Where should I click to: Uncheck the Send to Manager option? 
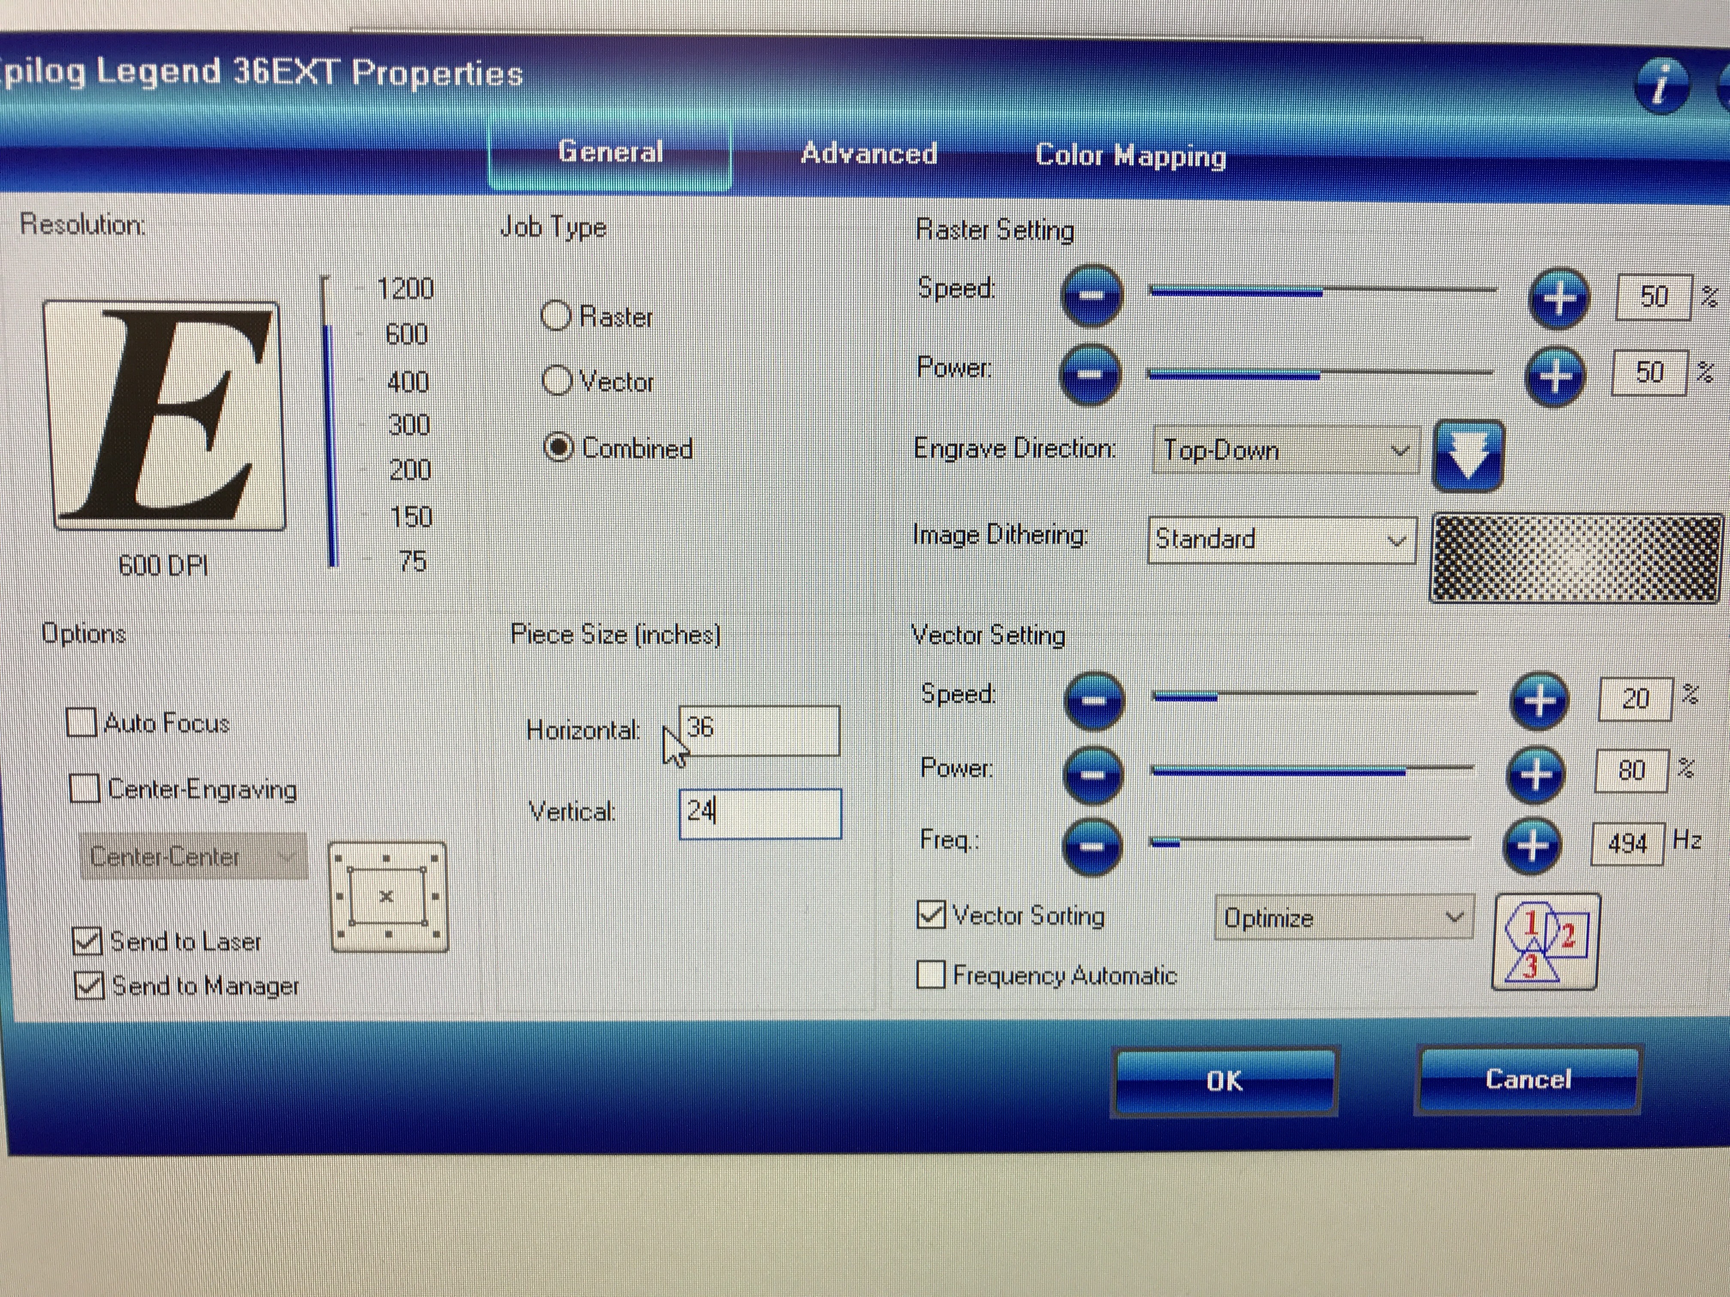[89, 986]
